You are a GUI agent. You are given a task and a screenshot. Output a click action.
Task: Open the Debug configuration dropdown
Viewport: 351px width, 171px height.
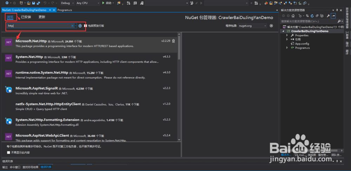pyautogui.click(x=67, y=3)
